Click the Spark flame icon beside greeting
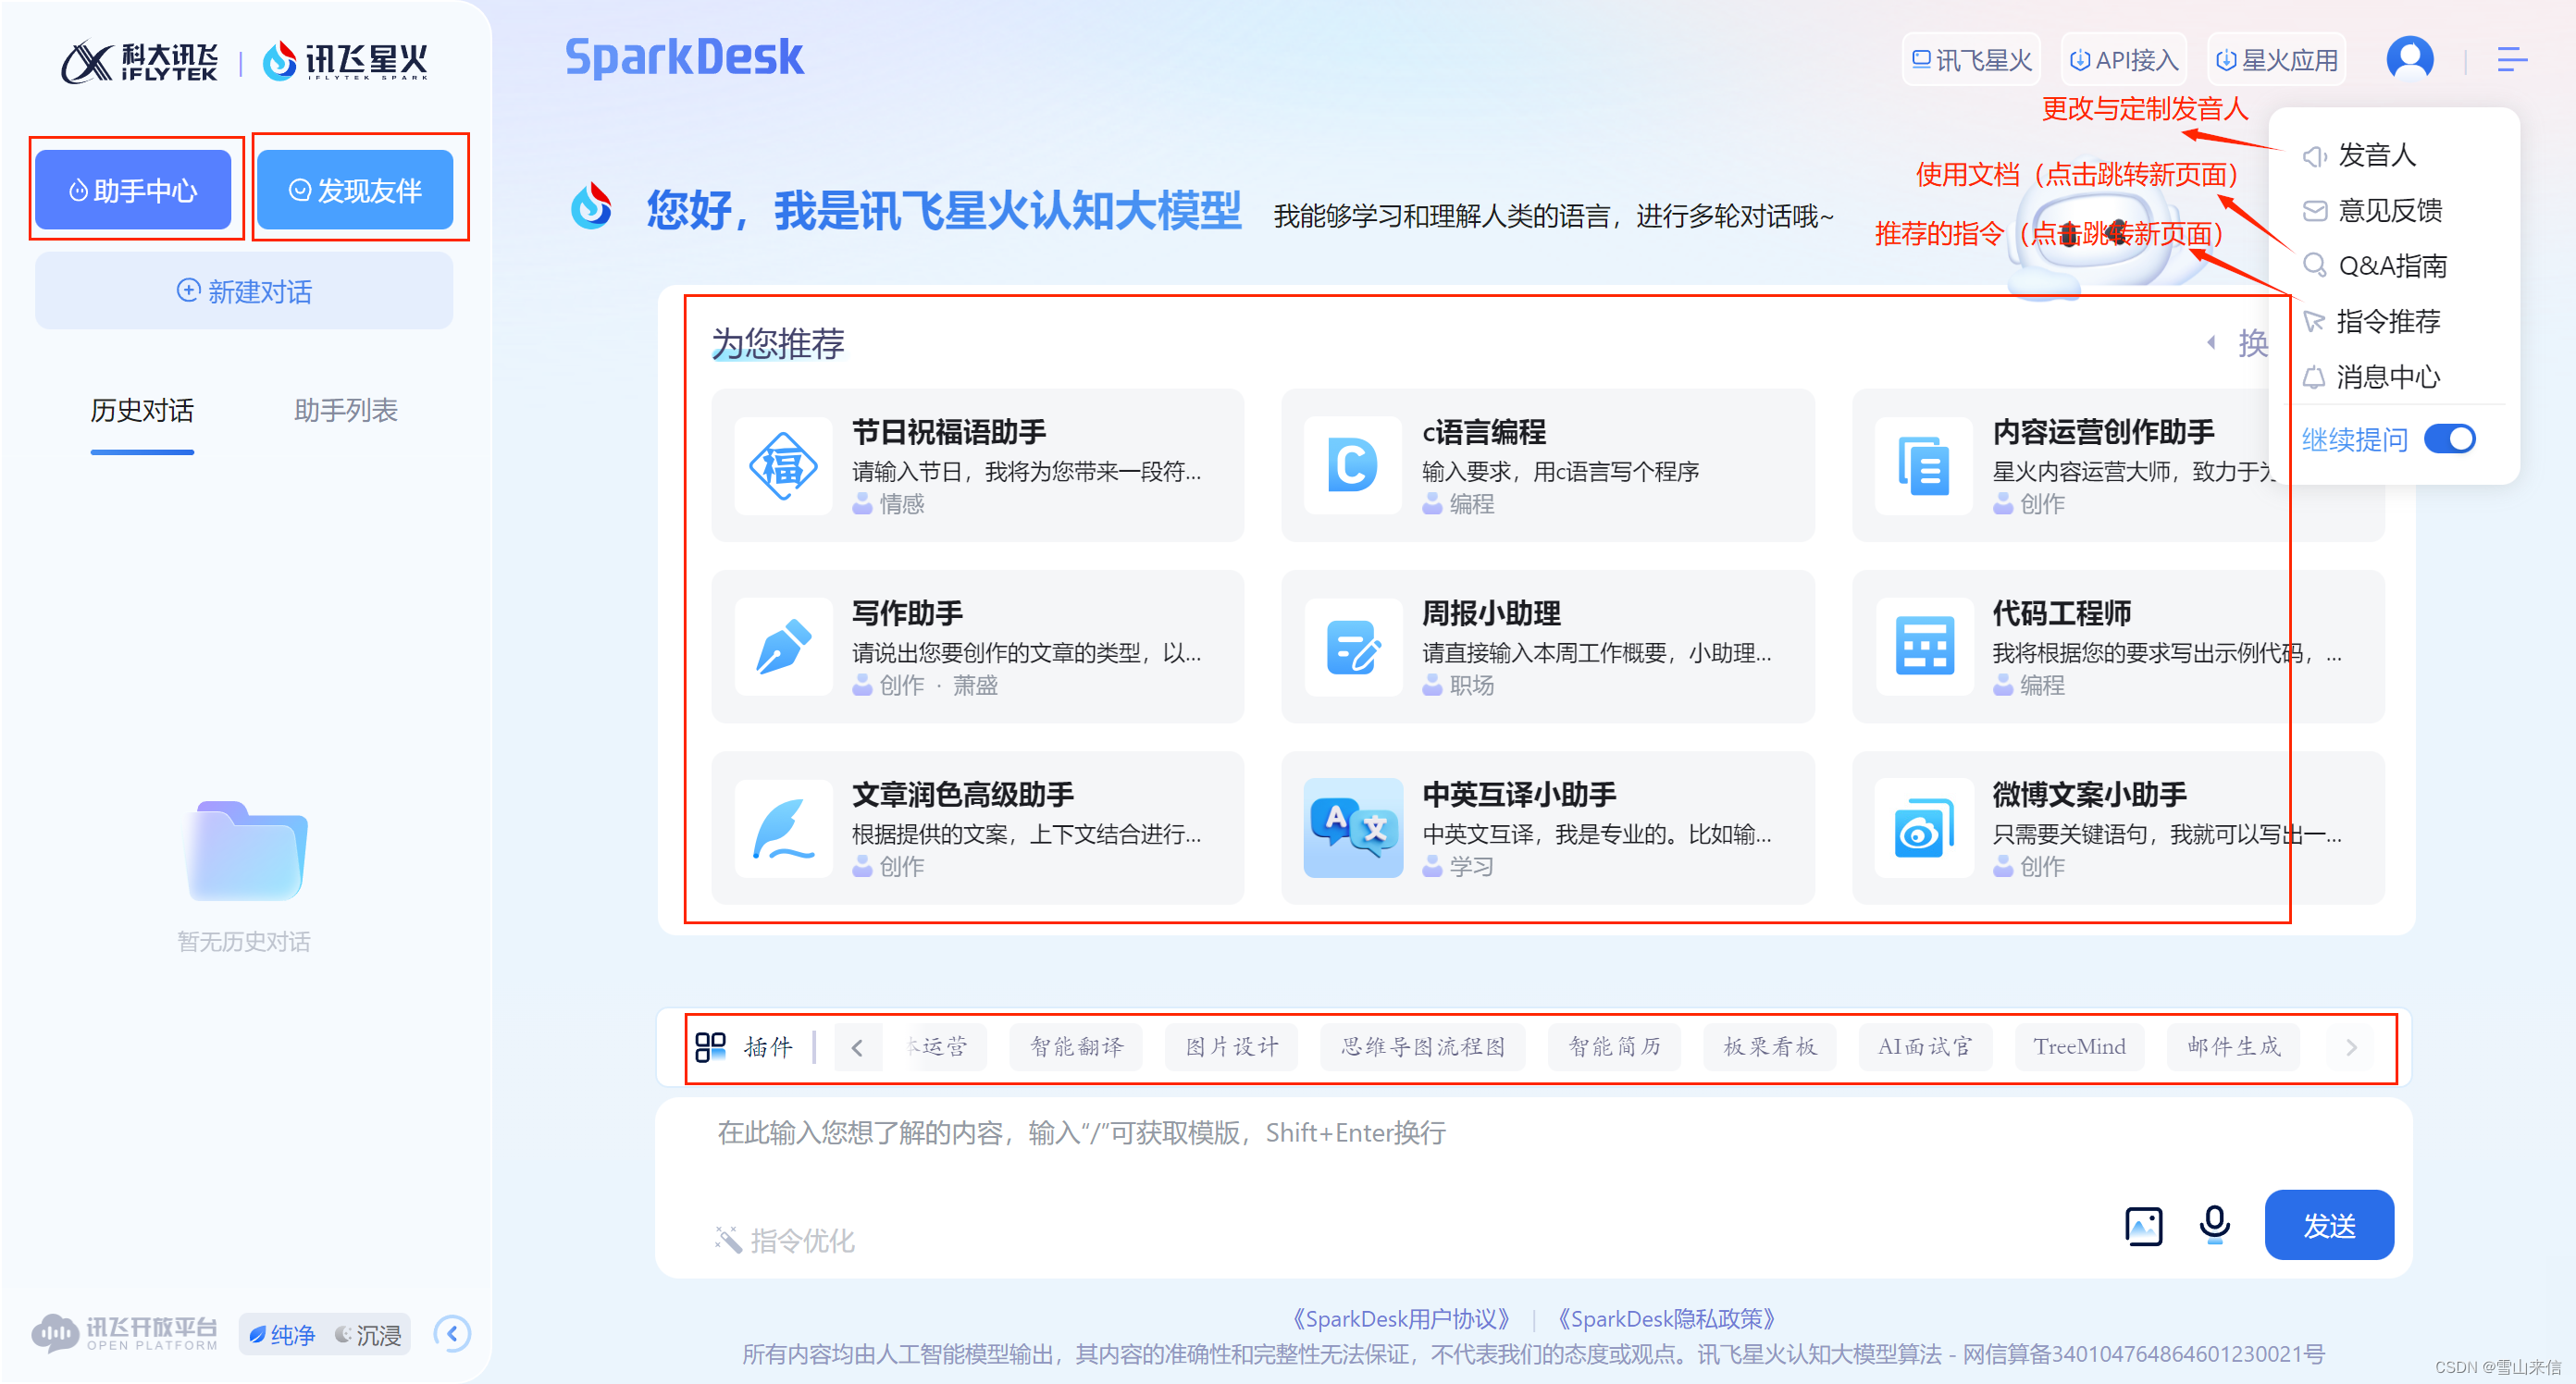2576x1384 pixels. tap(591, 207)
